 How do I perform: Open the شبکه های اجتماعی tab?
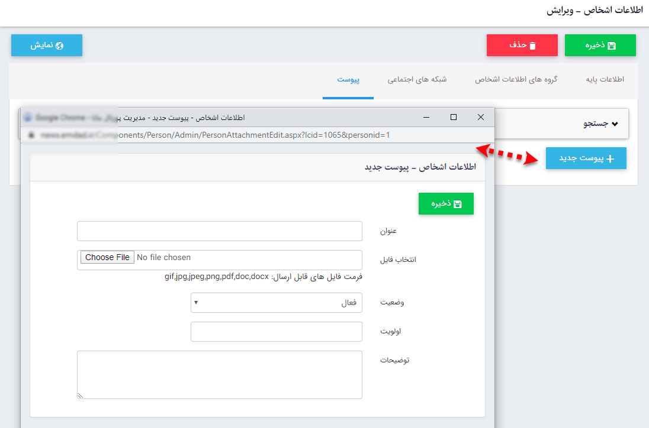click(x=416, y=79)
